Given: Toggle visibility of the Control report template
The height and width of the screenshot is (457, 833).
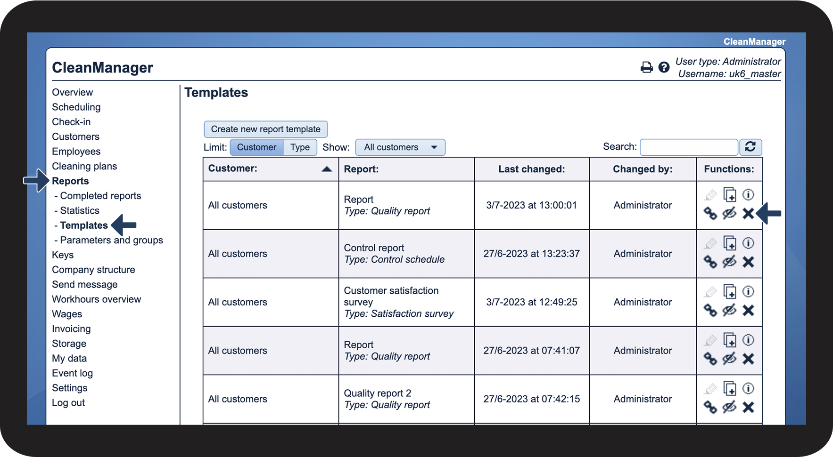Looking at the screenshot, I should (729, 262).
